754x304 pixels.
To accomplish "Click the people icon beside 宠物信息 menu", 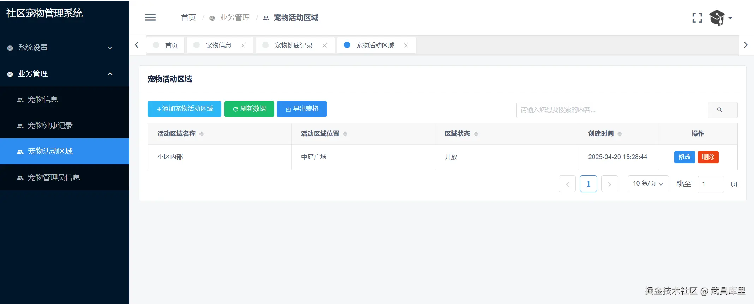I will click(x=20, y=100).
